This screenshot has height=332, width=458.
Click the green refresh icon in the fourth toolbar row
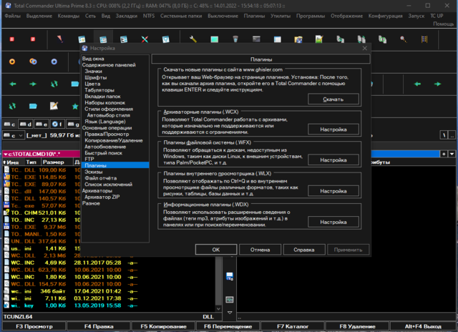coord(12,107)
